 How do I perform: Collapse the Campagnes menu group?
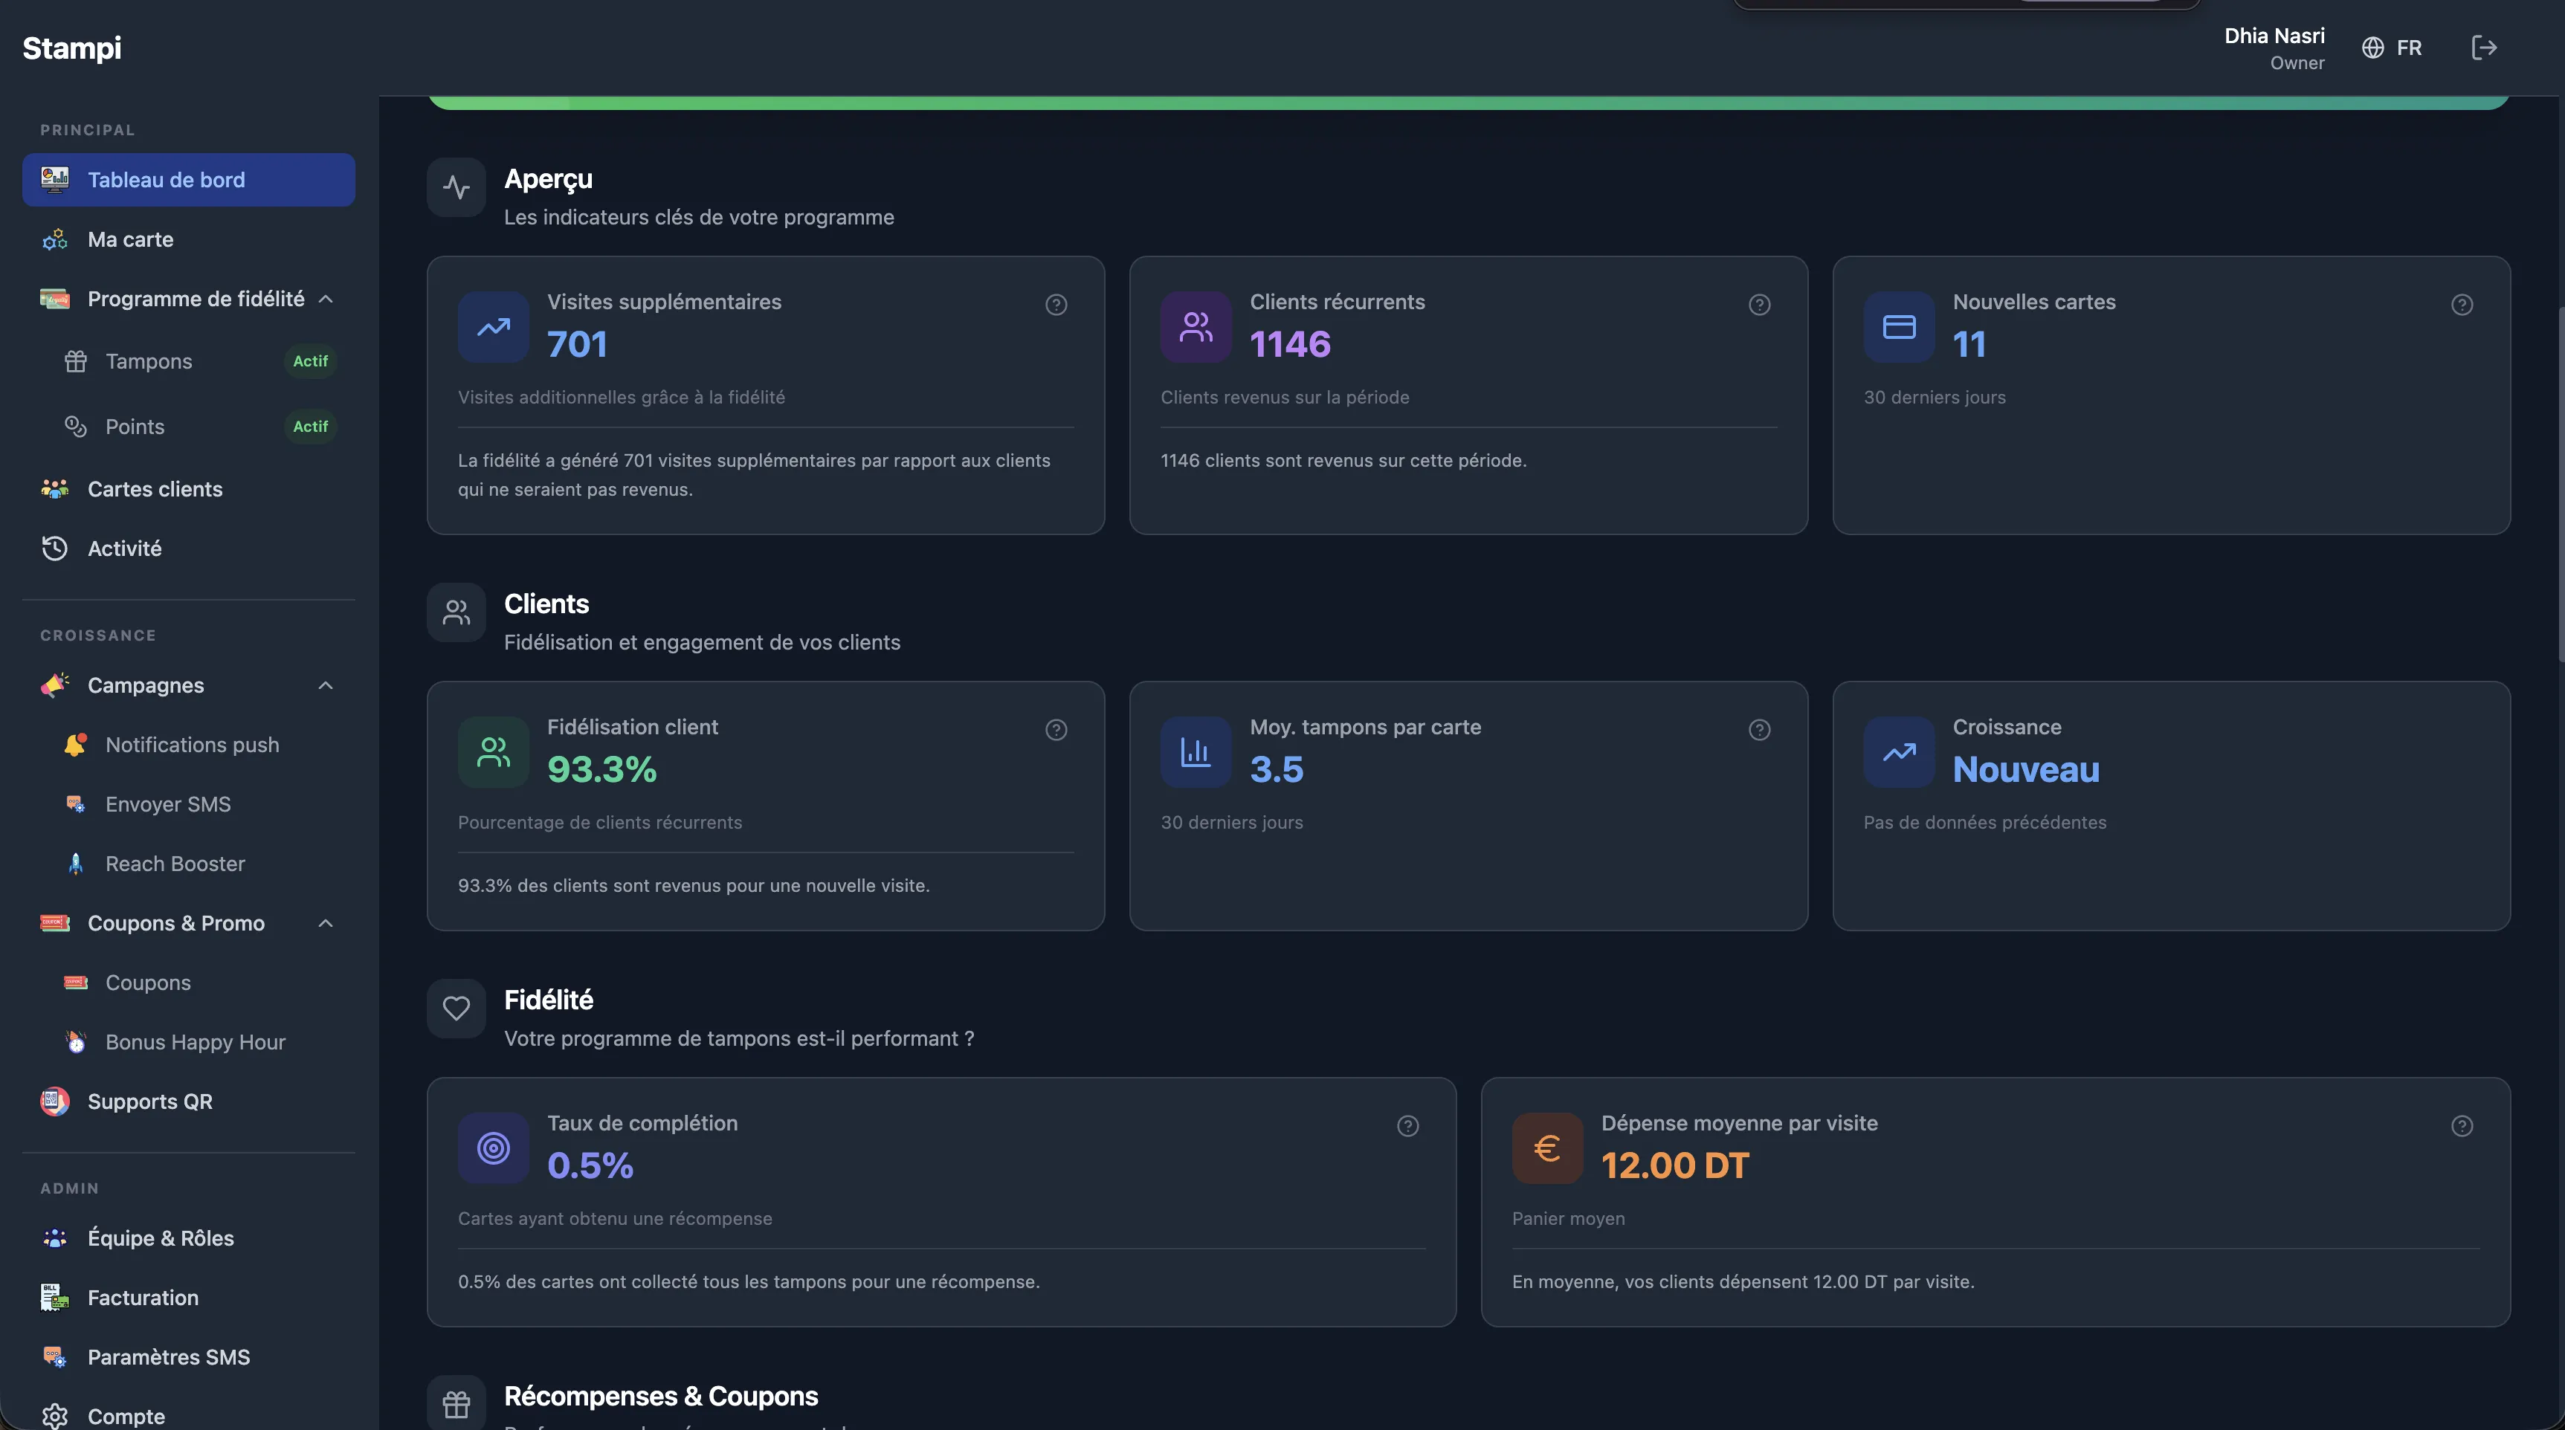326,685
